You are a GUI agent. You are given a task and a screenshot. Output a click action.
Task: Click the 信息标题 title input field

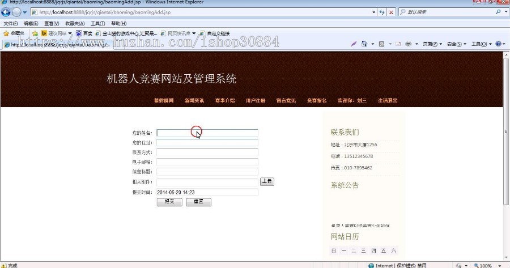[x=207, y=172]
